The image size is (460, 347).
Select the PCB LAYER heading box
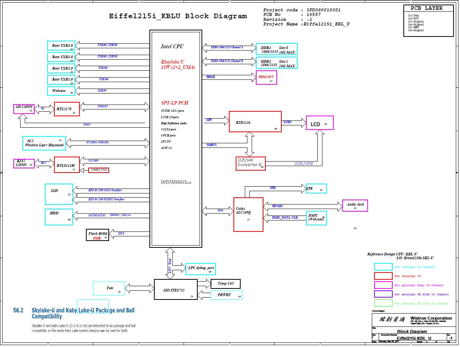(428, 8)
